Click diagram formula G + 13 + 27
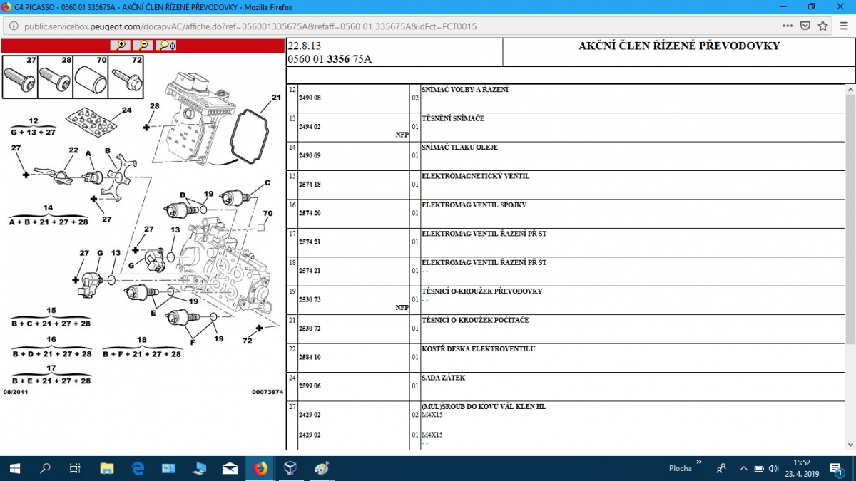This screenshot has width=856, height=481. click(34, 133)
